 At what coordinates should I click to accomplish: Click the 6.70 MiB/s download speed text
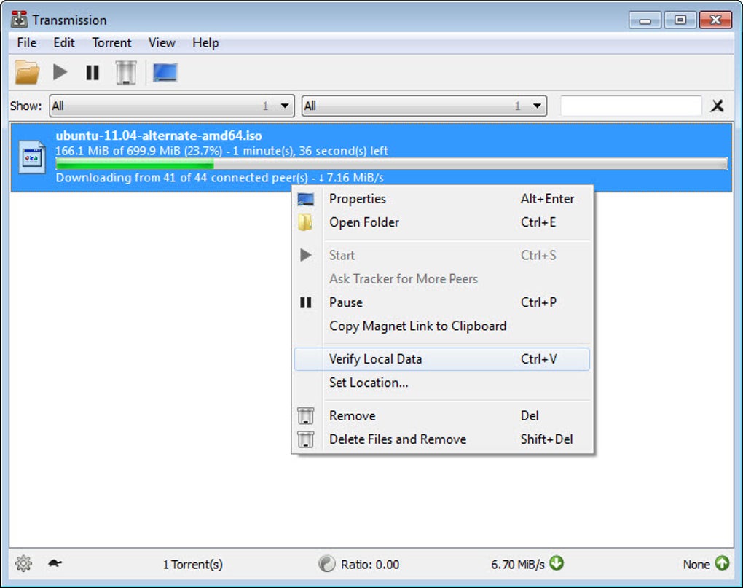517,564
